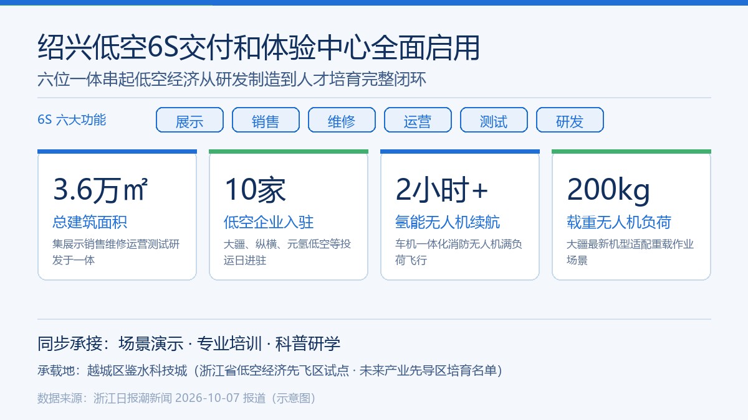Click the 研发 function pill
The height and width of the screenshot is (420, 748).
click(x=570, y=120)
